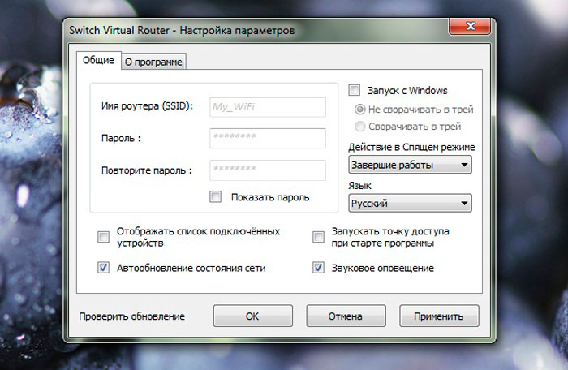The image size is (568, 370).
Task: Focus the Повторите пароль field
Action: click(x=268, y=170)
